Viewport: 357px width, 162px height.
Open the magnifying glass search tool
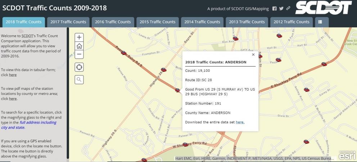click(x=79, y=79)
